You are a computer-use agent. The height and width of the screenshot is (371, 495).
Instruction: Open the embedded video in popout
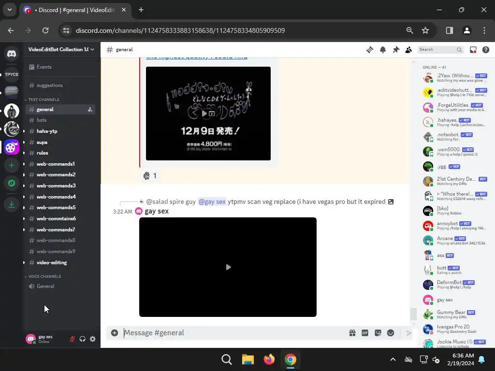click(212, 114)
